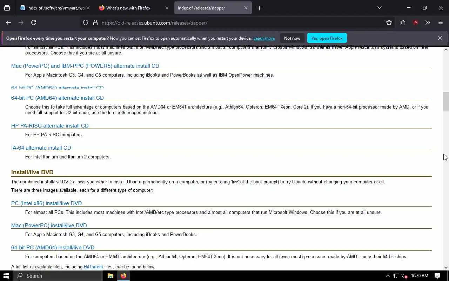Screen dimensions: 449x281
Task: Close the Index of /releases/dapper tab
Action: [246, 8]
